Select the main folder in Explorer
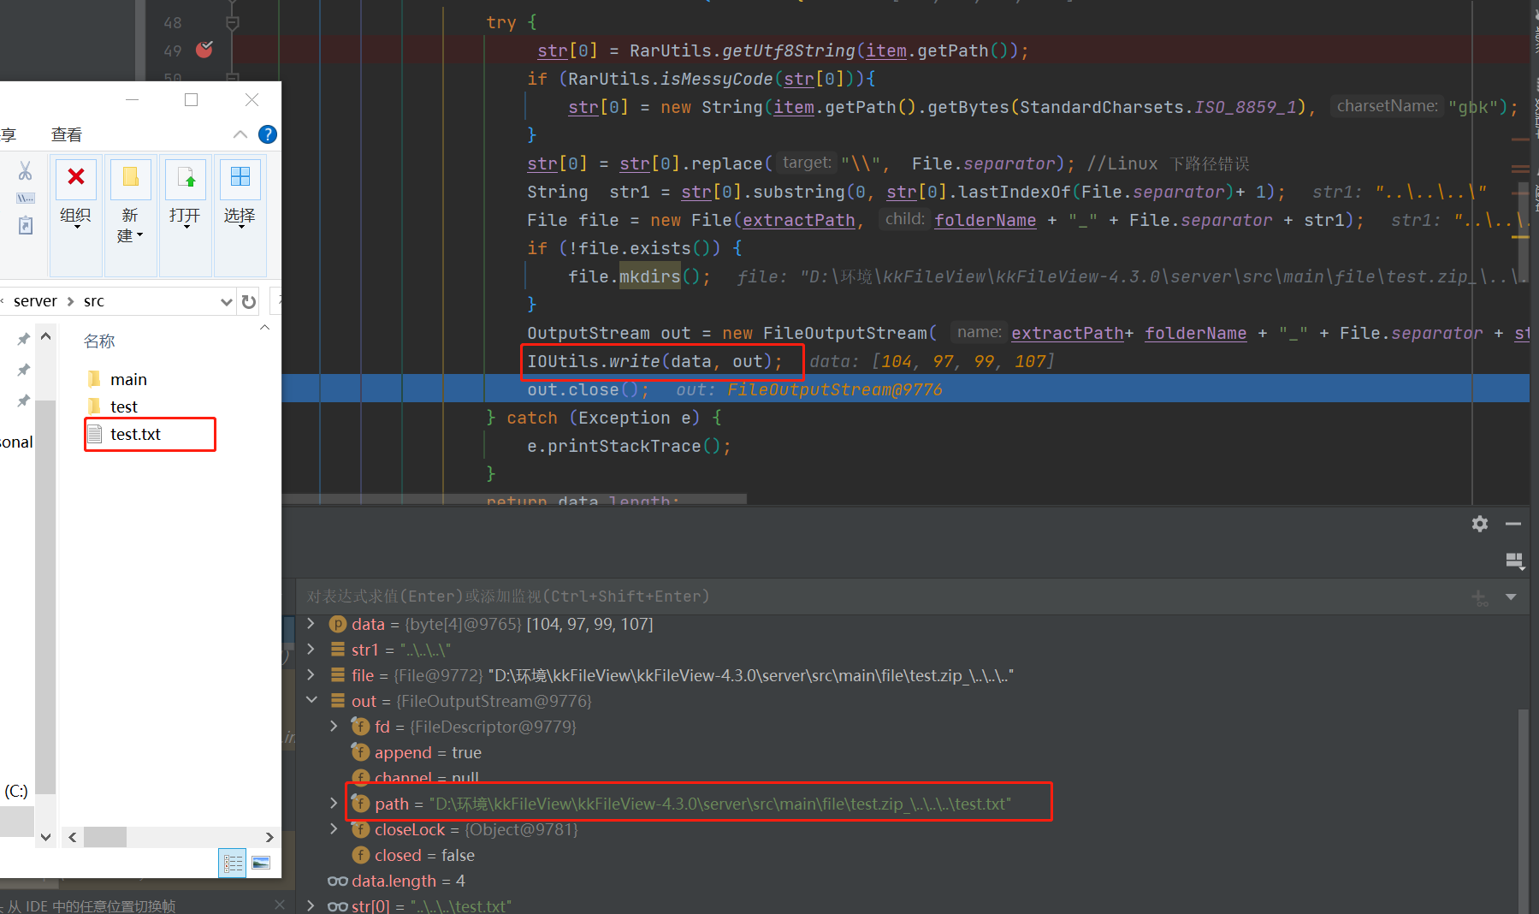 point(128,379)
